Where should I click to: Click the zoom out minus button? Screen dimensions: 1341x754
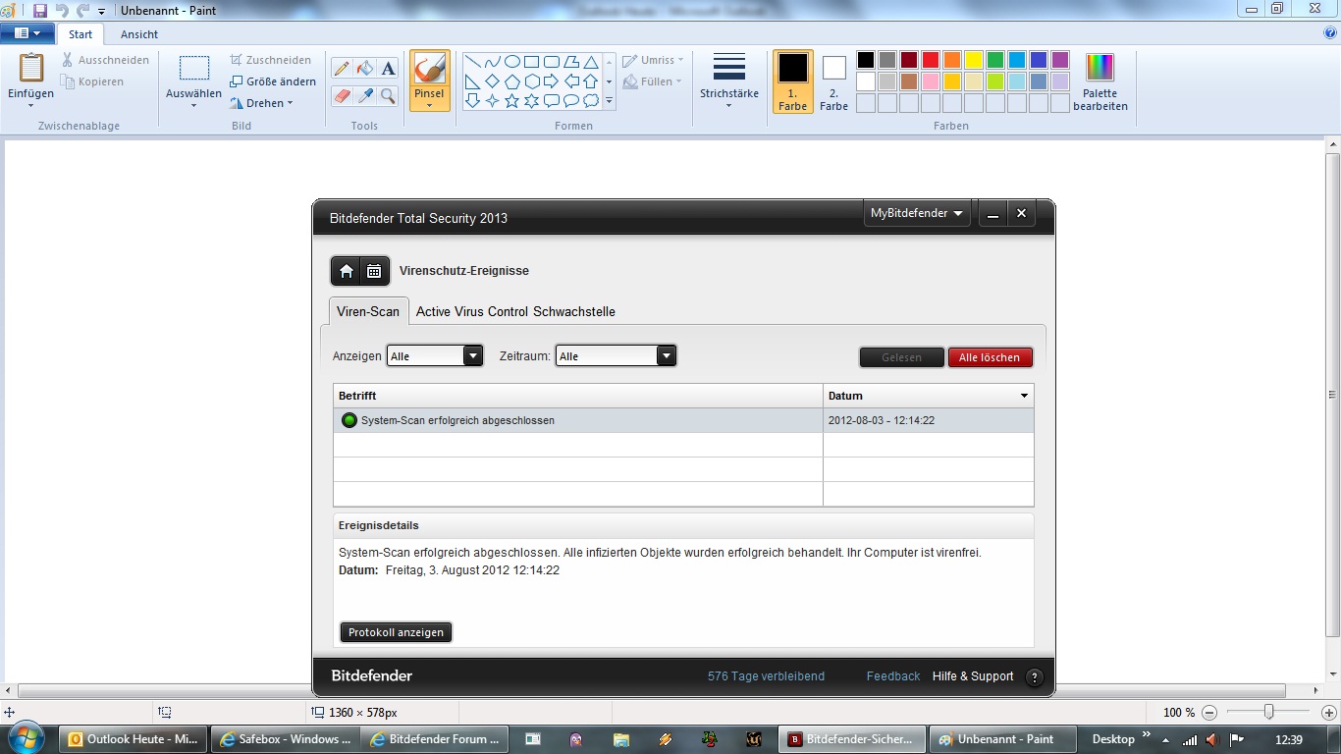click(1210, 713)
